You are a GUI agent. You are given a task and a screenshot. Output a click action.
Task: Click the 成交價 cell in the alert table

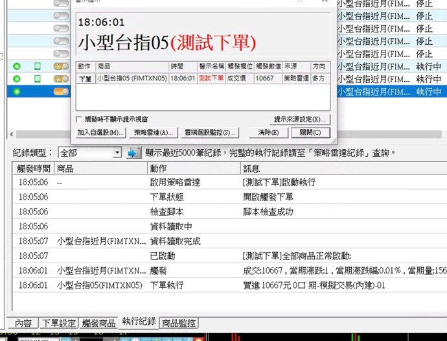(240, 78)
